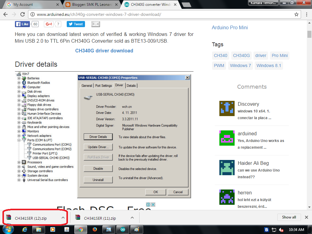Open the CH341SER (11).zip downloaded file

coord(100,218)
